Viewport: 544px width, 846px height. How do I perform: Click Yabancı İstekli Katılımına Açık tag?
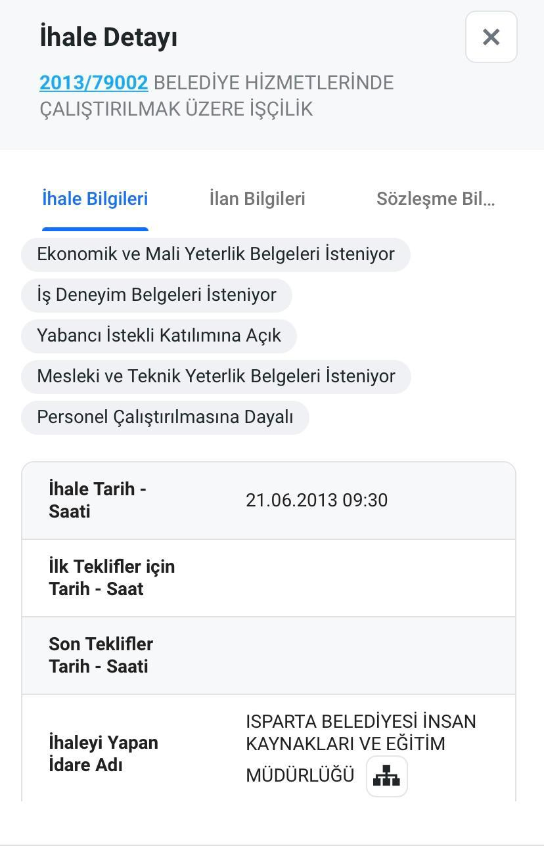coord(159,336)
